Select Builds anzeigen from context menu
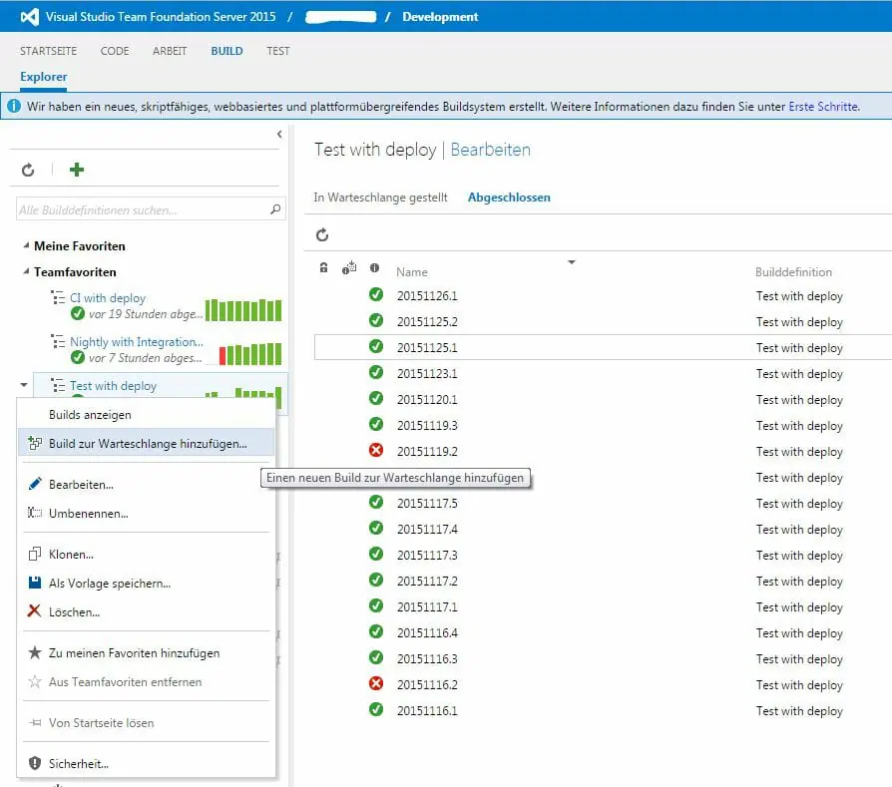The height and width of the screenshot is (787, 892). tap(147, 415)
